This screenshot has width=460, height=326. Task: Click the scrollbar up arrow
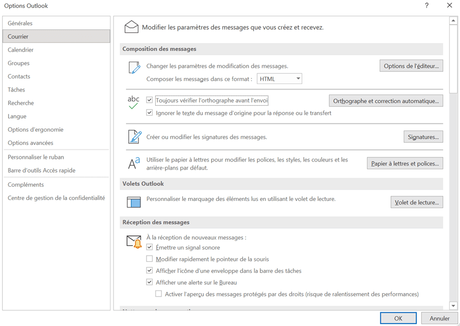[x=453, y=21]
